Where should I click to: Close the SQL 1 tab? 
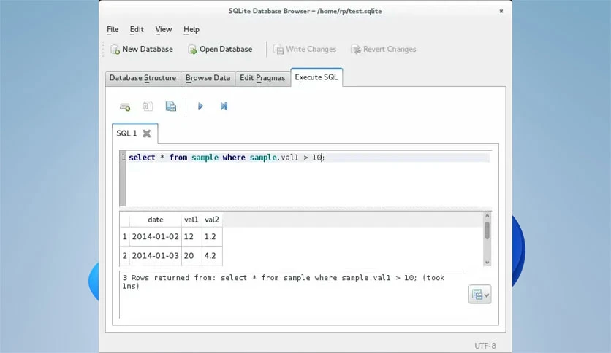(x=146, y=133)
